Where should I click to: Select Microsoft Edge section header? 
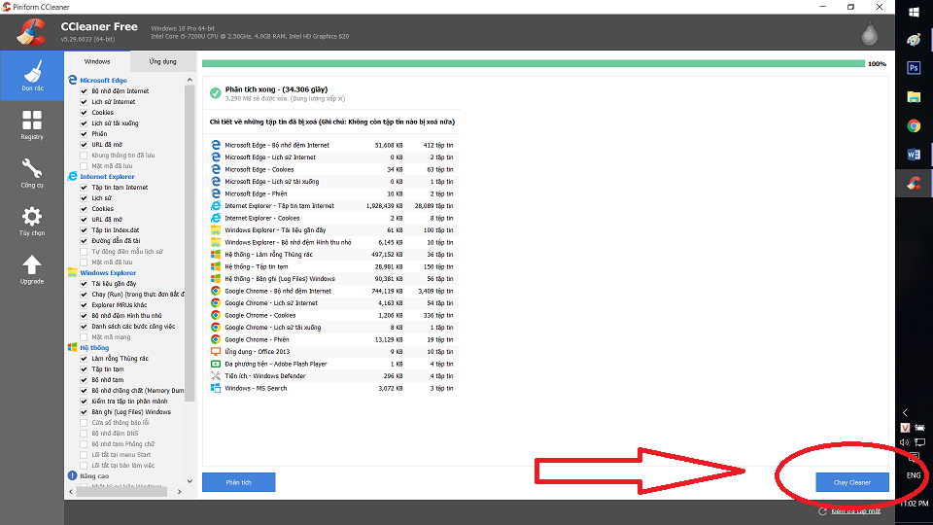pyautogui.click(x=104, y=80)
